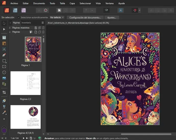
Task: Open the Ayuda menu
Action: [x=121, y=3]
